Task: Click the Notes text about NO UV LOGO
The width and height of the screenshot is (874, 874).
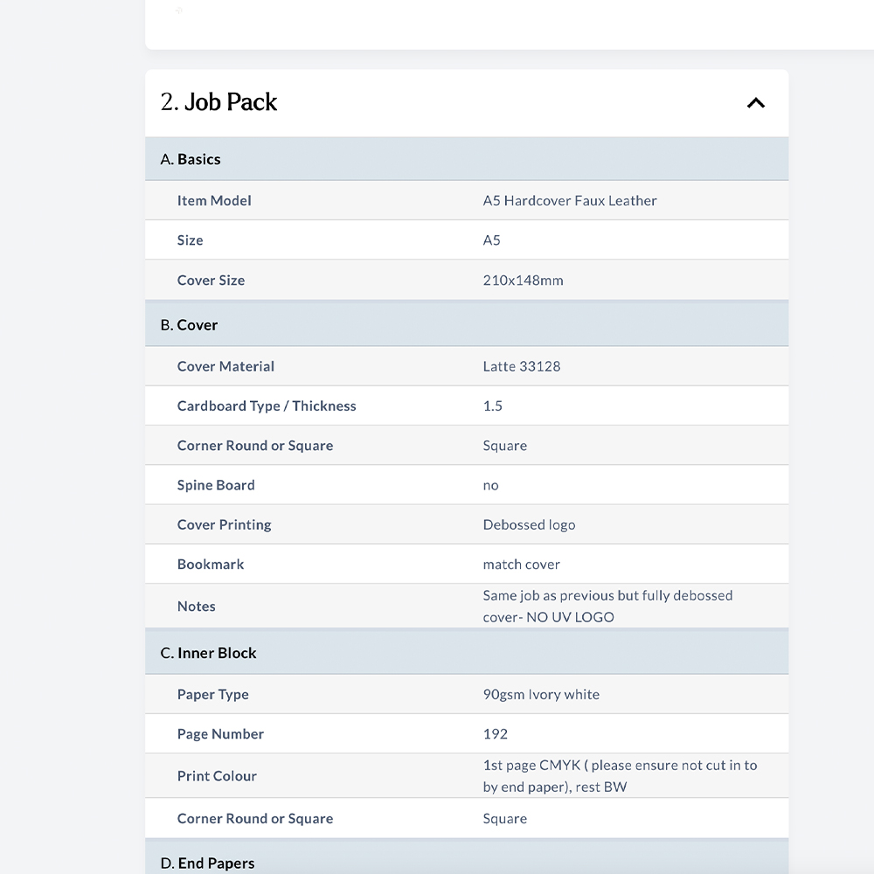Action: click(x=607, y=607)
